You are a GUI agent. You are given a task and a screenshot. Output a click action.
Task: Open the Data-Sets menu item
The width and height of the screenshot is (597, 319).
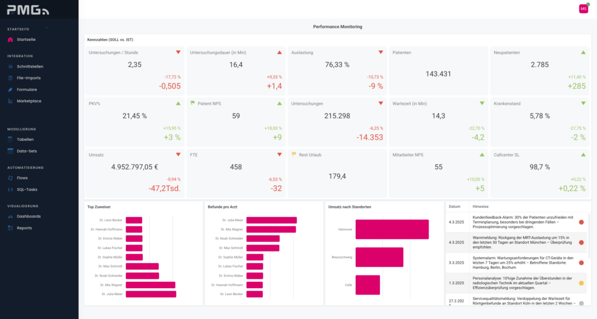27,151
